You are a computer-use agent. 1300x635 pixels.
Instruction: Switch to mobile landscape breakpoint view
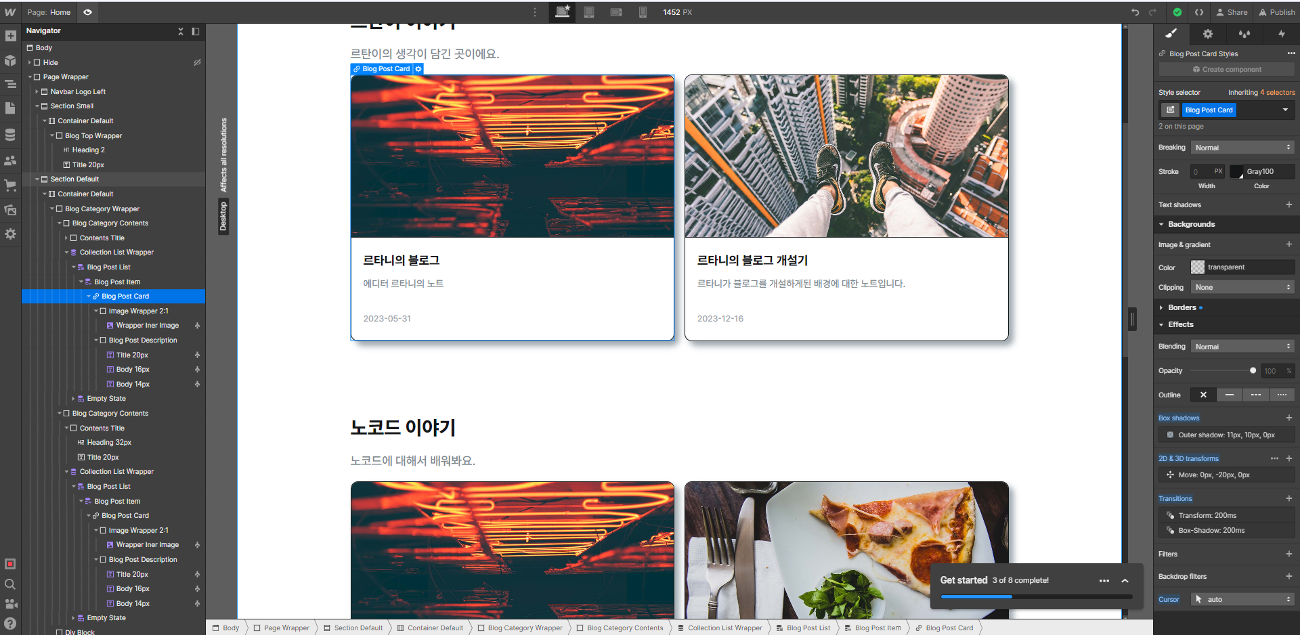click(616, 12)
